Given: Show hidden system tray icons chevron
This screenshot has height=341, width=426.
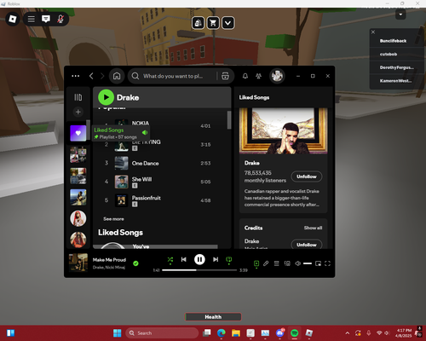Looking at the screenshot, I should pyautogui.click(x=348, y=333).
